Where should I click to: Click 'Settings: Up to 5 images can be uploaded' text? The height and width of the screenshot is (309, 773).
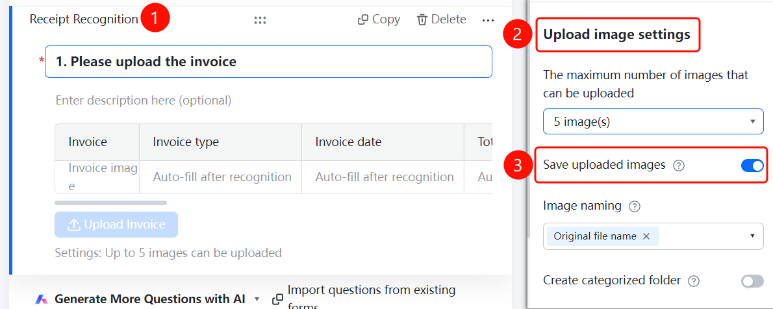click(x=168, y=253)
